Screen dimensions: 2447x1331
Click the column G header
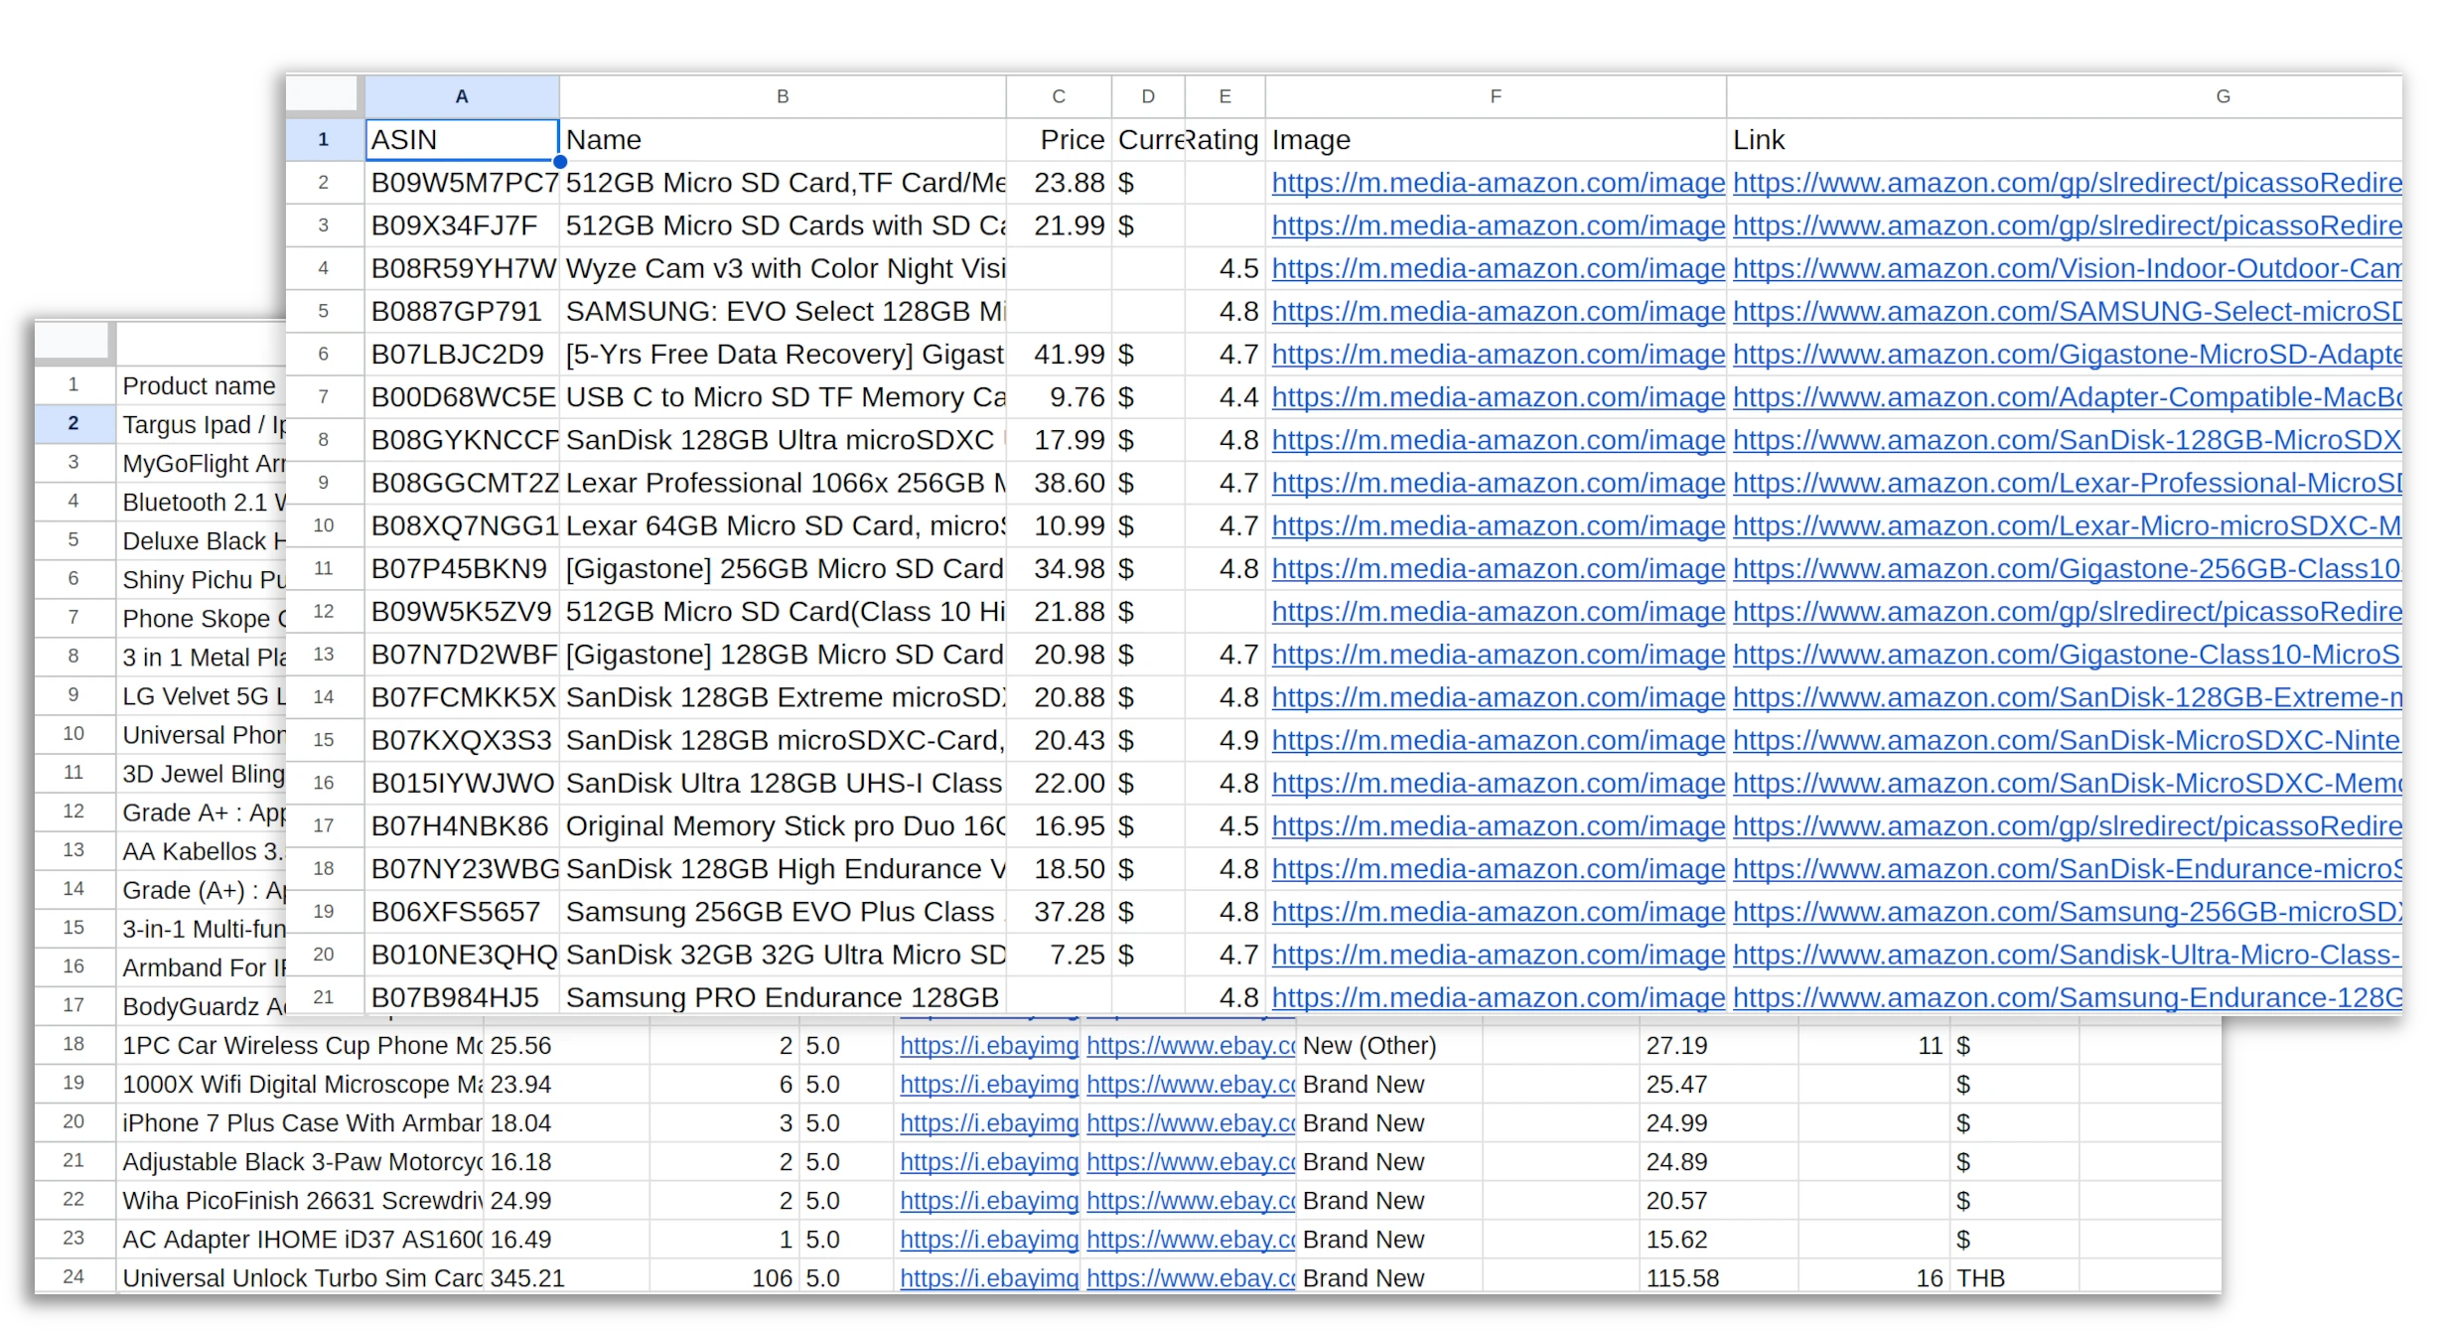[2222, 95]
